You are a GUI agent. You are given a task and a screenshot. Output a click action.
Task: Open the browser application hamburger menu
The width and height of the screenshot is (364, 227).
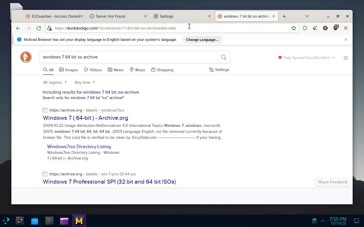pyautogui.click(x=346, y=28)
